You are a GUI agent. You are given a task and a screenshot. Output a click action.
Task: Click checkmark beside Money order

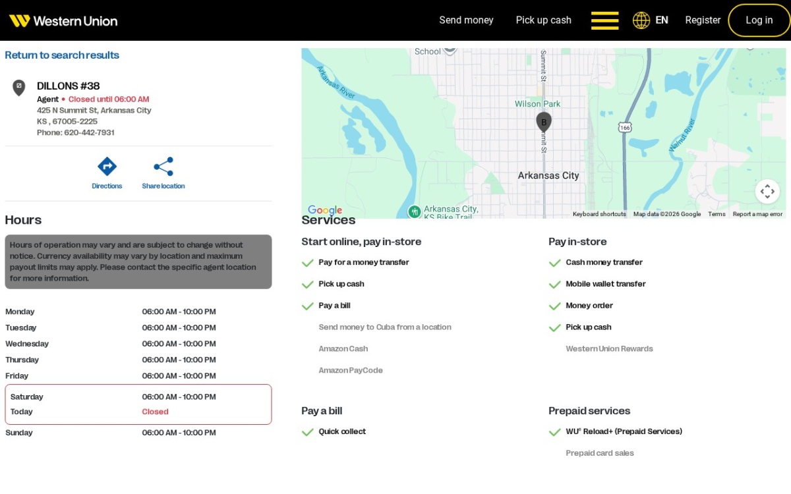click(554, 306)
